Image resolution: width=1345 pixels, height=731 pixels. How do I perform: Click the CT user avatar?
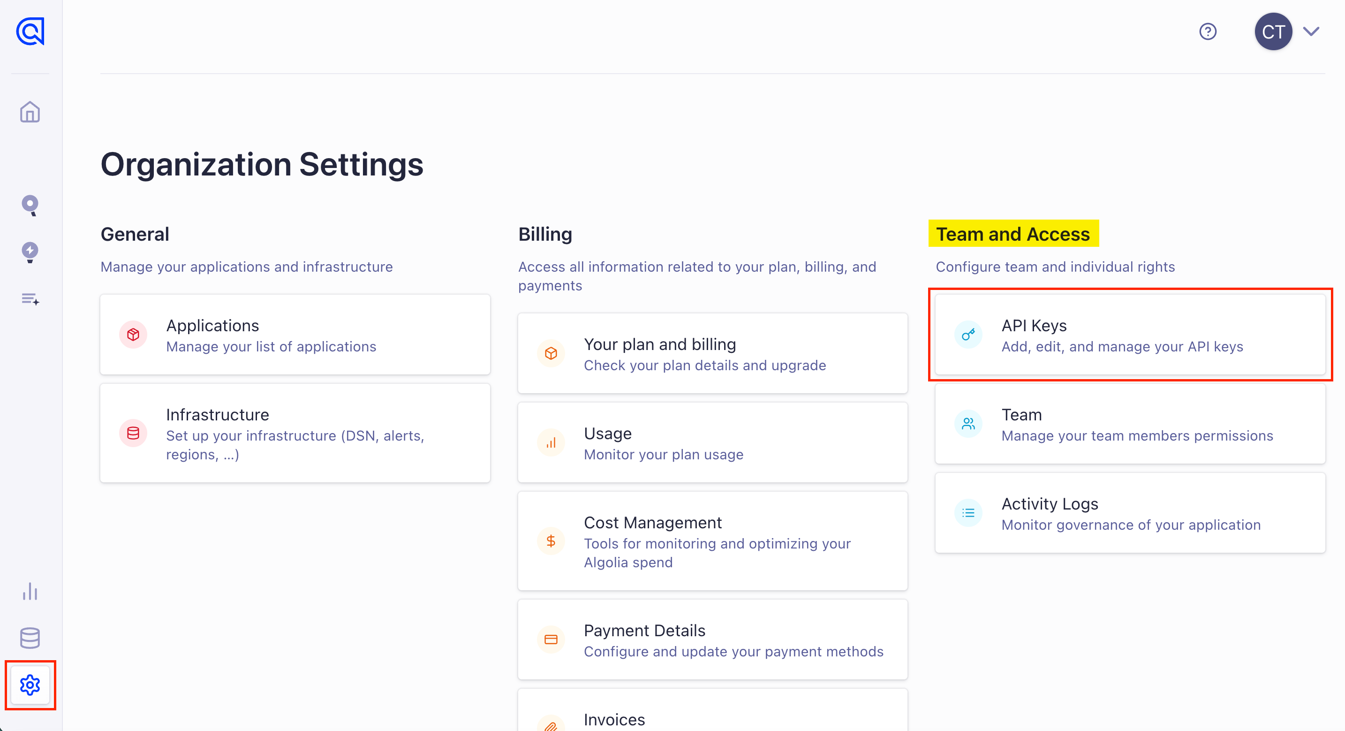pos(1273,32)
